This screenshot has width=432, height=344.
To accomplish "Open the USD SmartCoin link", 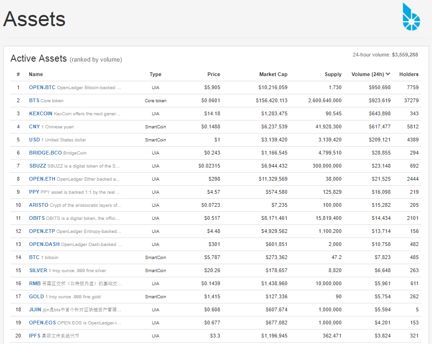I will coord(35,140).
